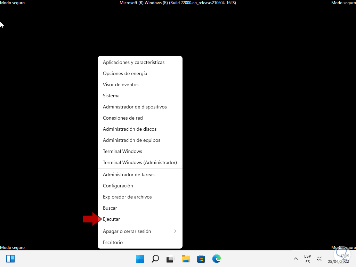Open the taskbar date showing 05/04/2022
The width and height of the screenshot is (356, 267).
338,261
